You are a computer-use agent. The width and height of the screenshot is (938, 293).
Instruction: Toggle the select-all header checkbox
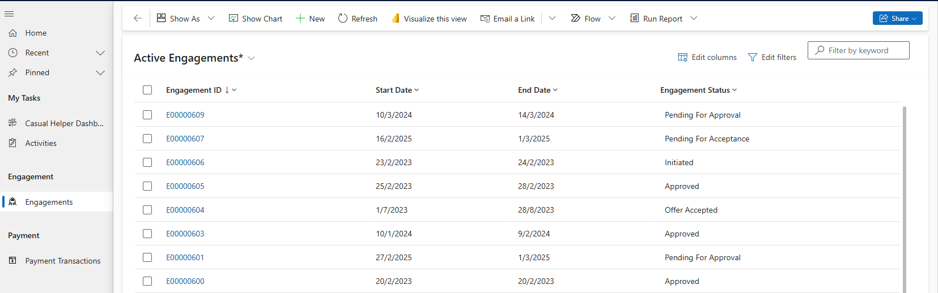147,90
